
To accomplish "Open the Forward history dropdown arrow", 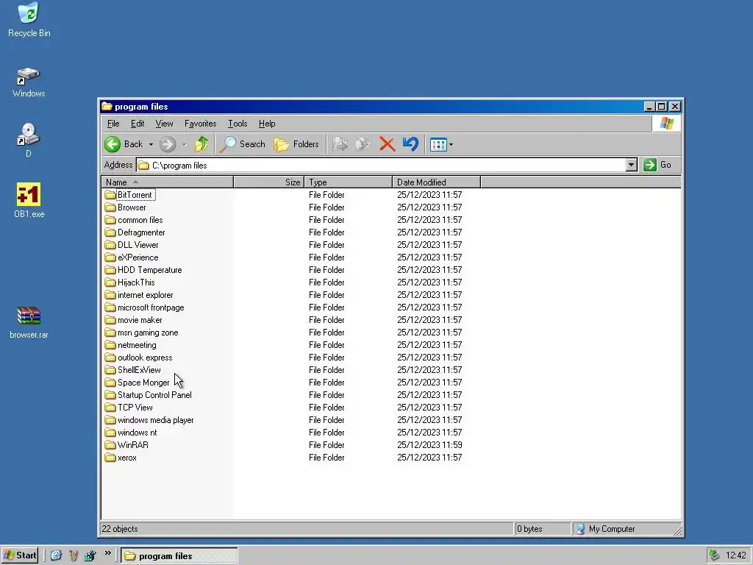I will click(x=185, y=144).
